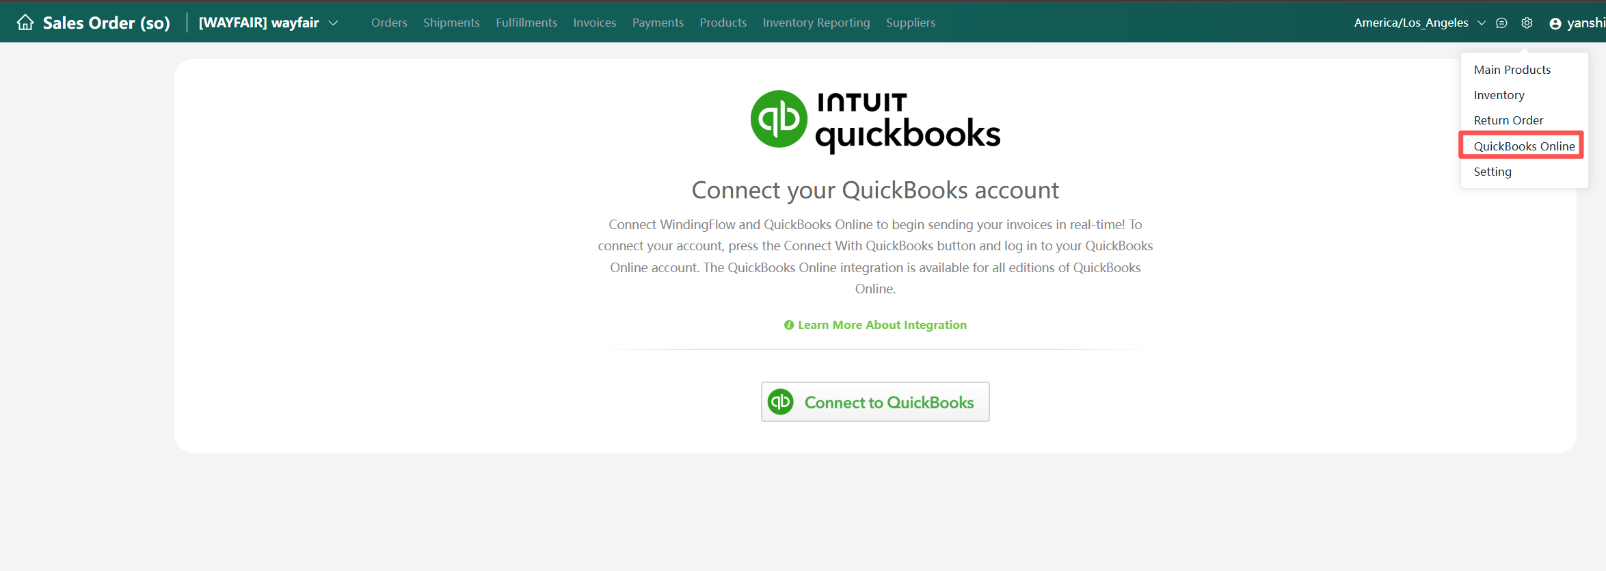Select Products in the top navigation

[x=723, y=23]
